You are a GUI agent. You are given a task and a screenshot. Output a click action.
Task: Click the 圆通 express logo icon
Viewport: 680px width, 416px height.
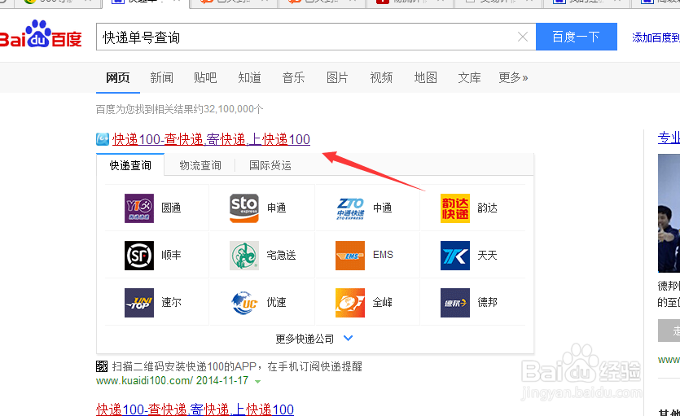pyautogui.click(x=138, y=208)
